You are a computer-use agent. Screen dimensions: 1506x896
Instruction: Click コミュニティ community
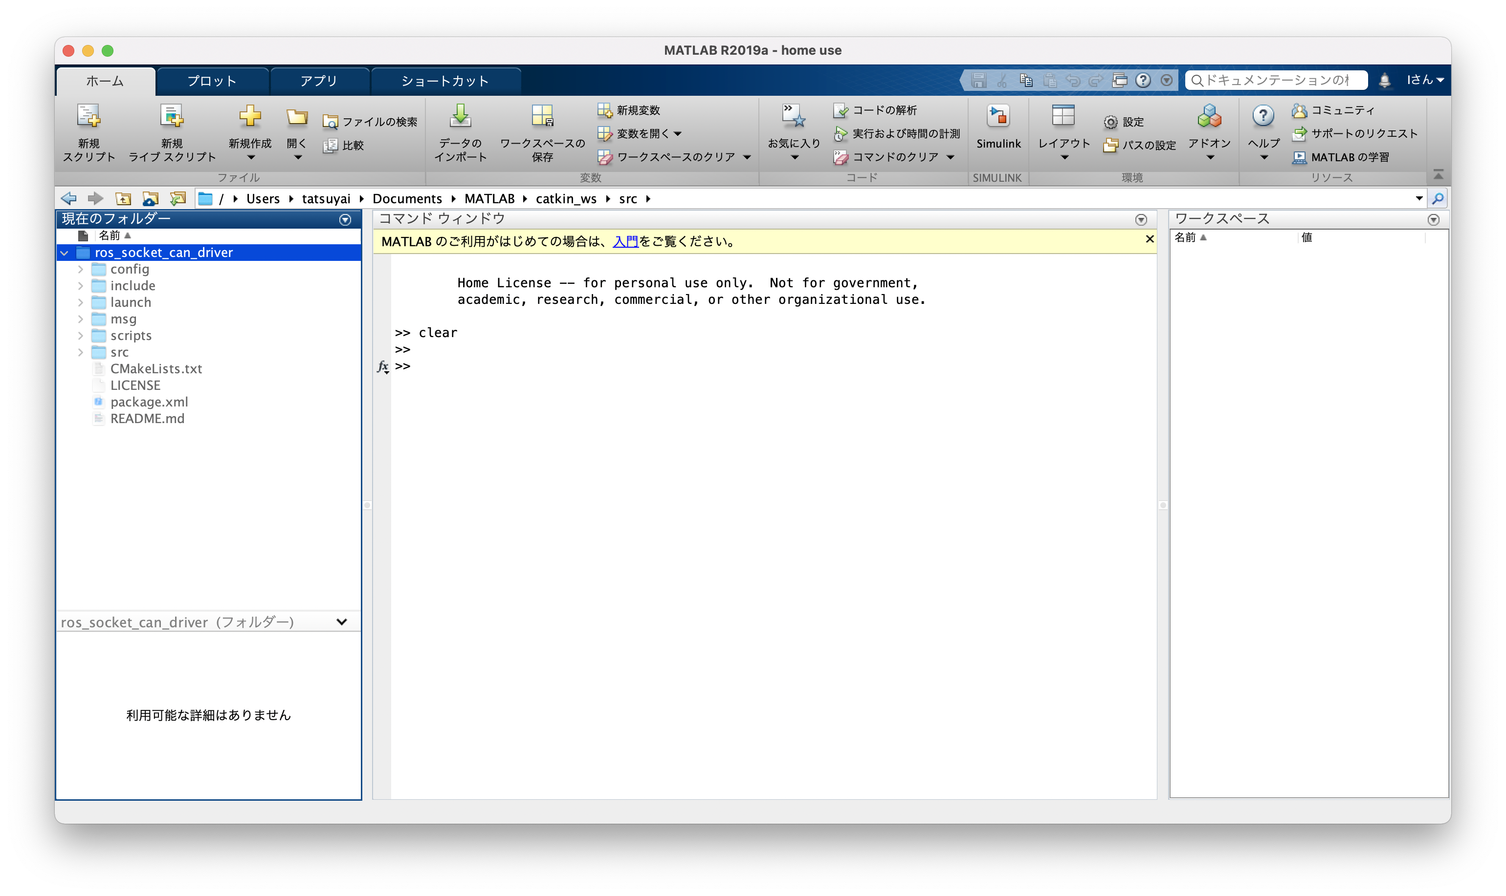click(1334, 110)
